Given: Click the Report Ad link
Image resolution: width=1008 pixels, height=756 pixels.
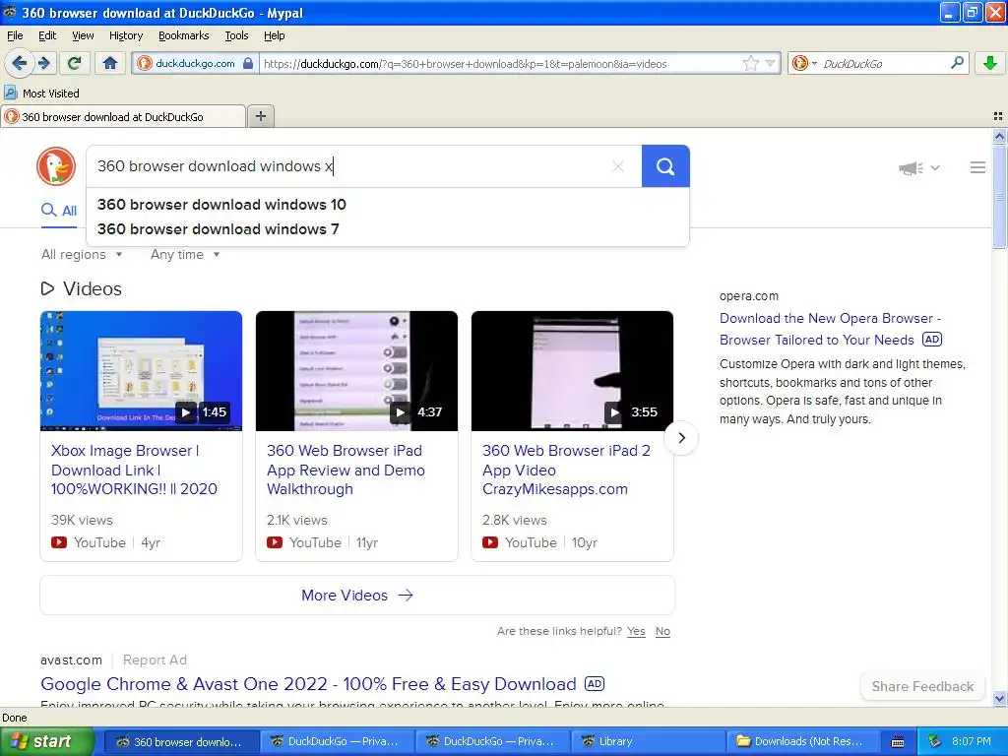Looking at the screenshot, I should pyautogui.click(x=155, y=661).
